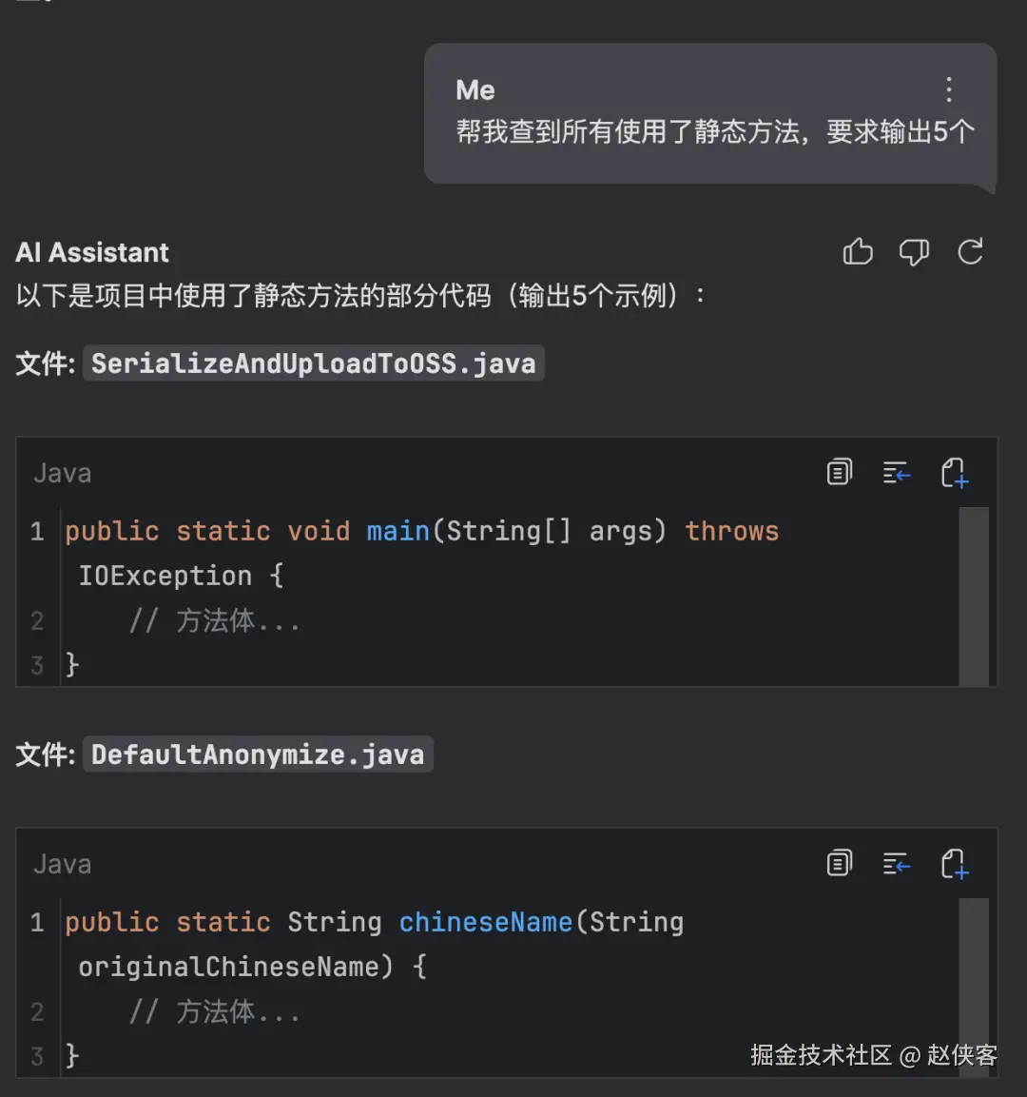
Task: Click the thumbs down icon
Action: coord(914,252)
